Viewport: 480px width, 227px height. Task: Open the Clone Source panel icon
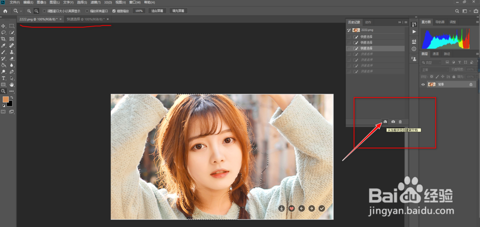point(414,60)
